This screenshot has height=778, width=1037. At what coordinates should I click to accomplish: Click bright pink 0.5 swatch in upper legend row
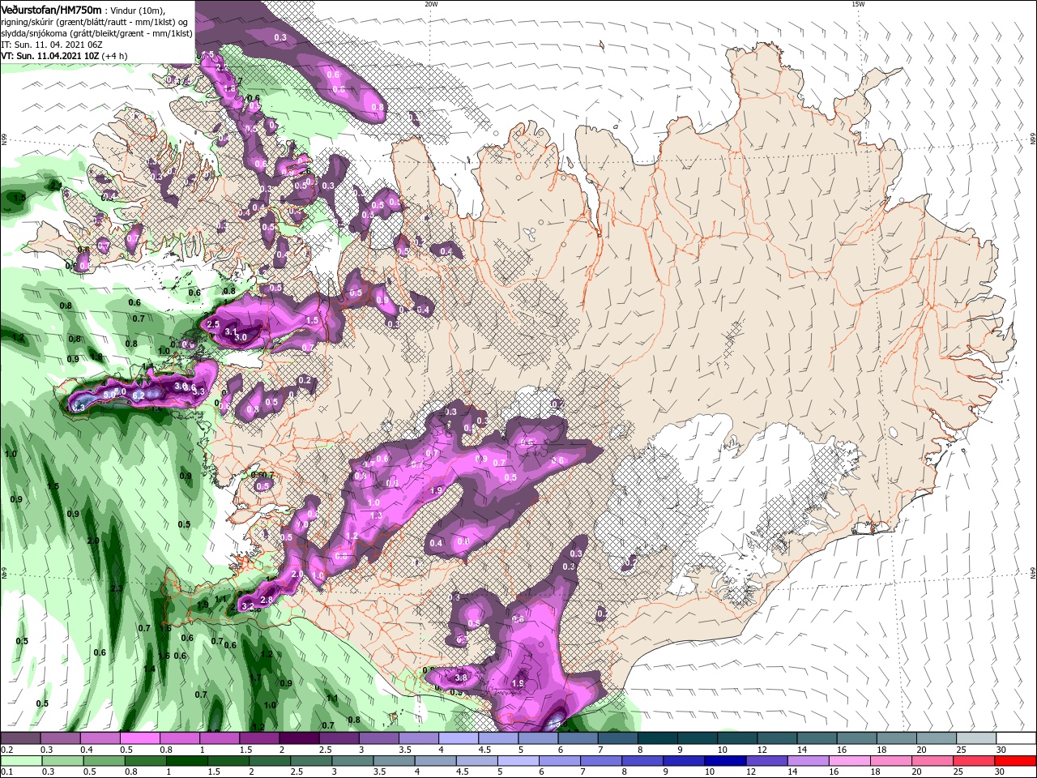point(139,738)
